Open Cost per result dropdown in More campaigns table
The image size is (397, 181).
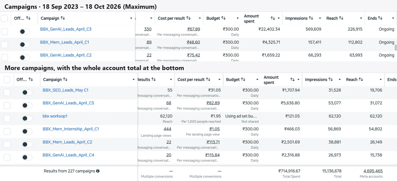pyautogui.click(x=219, y=80)
